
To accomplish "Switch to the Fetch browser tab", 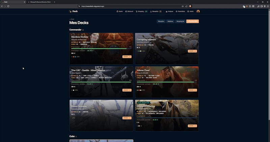I will pos(13,2).
